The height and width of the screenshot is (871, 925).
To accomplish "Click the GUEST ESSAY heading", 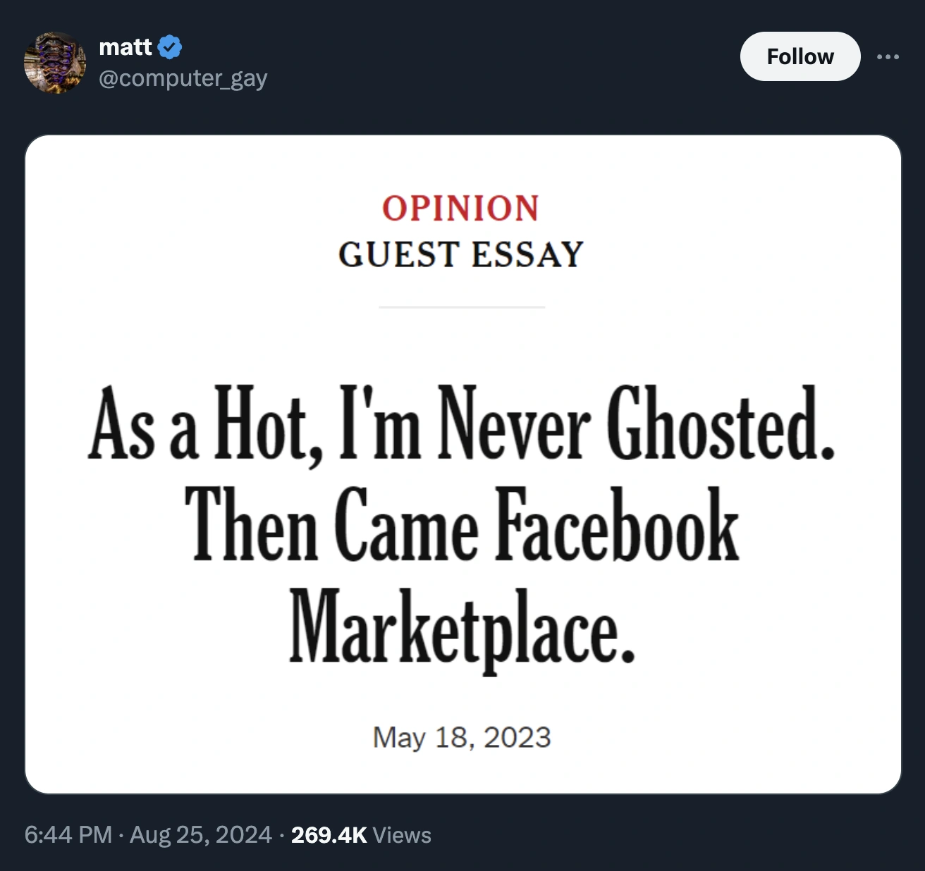I will tap(461, 254).
